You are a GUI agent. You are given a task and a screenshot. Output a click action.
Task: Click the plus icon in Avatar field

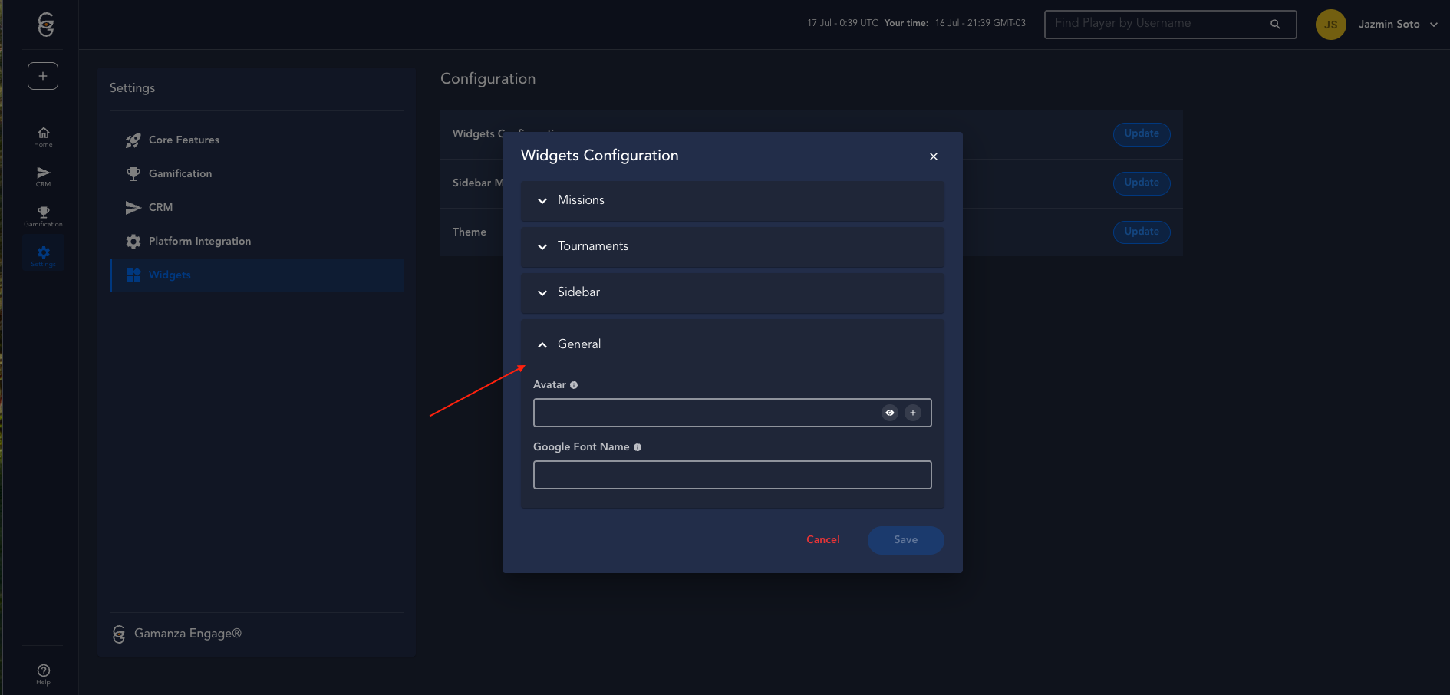coord(913,413)
